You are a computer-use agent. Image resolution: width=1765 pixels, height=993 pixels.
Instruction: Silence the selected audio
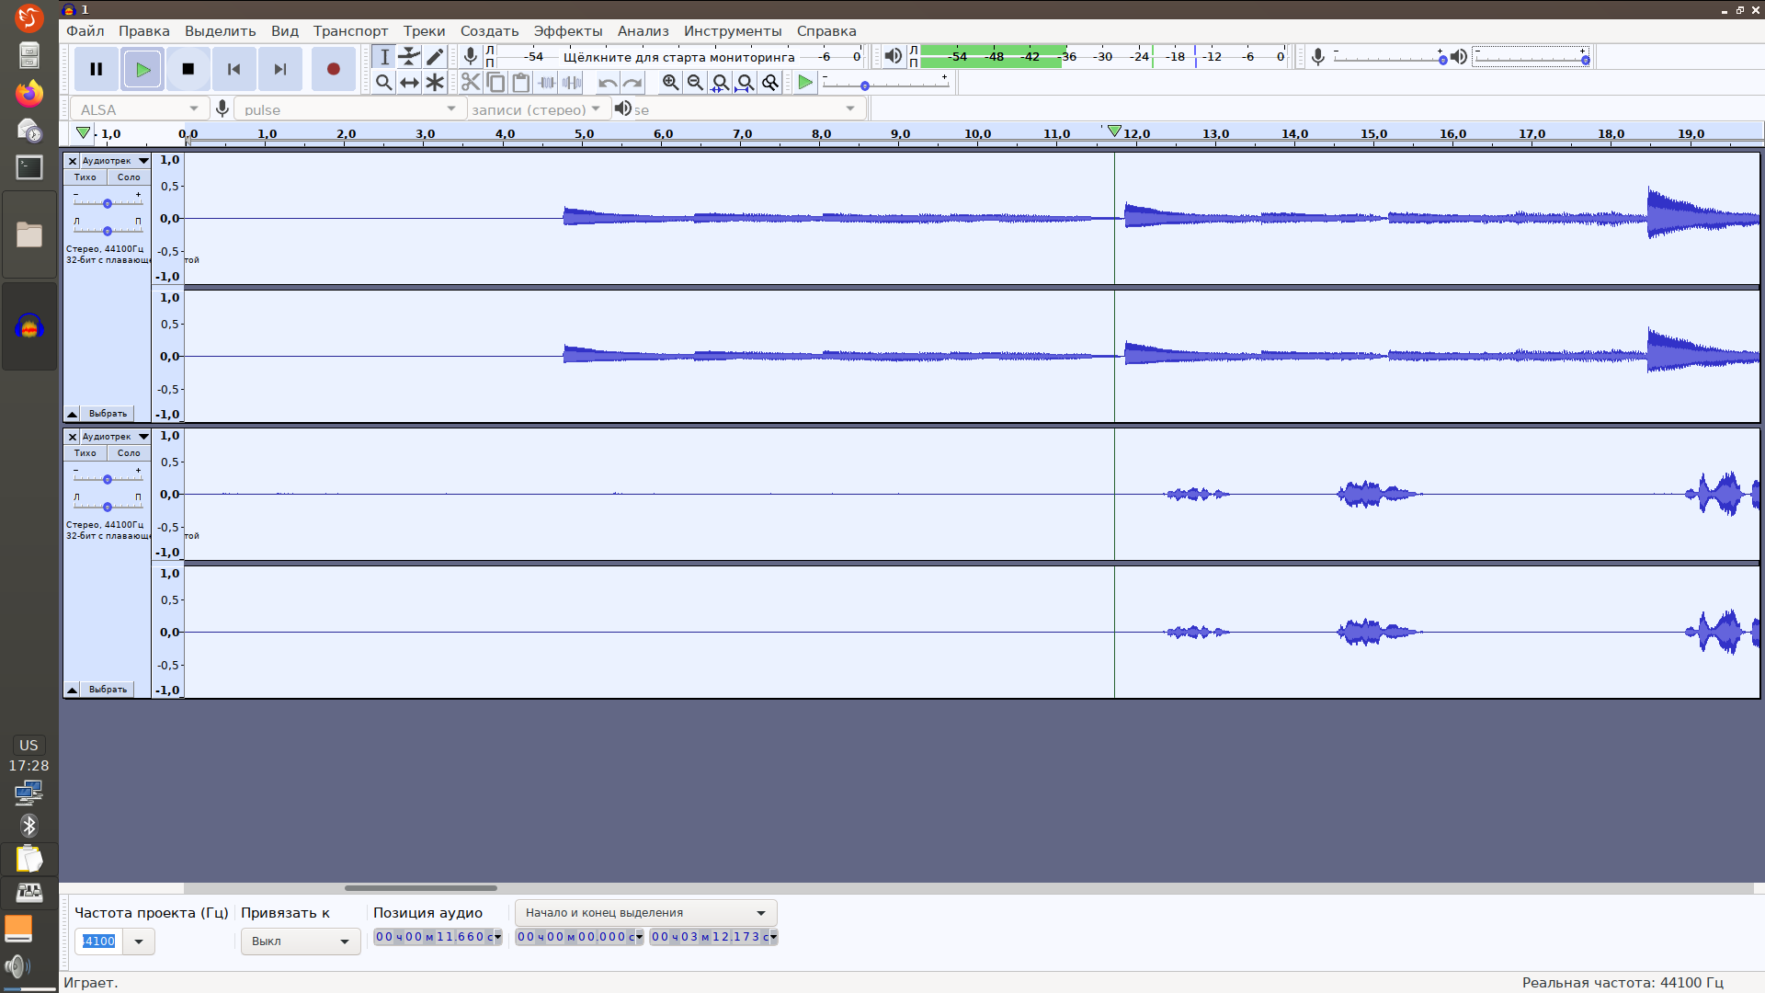tap(572, 83)
